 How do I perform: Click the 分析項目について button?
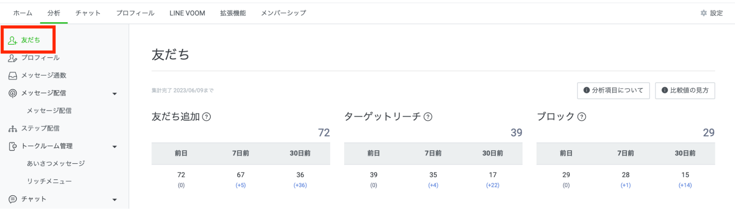click(613, 91)
